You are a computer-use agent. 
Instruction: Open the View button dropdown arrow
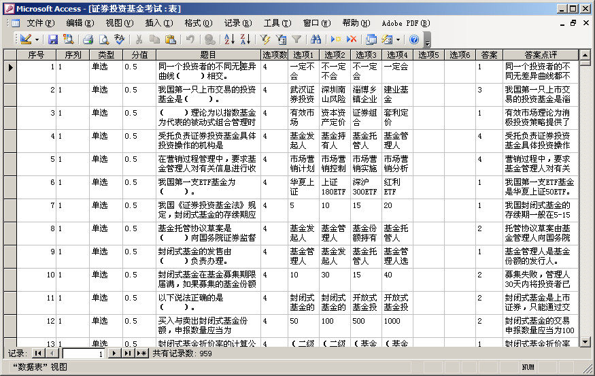pos(37,39)
